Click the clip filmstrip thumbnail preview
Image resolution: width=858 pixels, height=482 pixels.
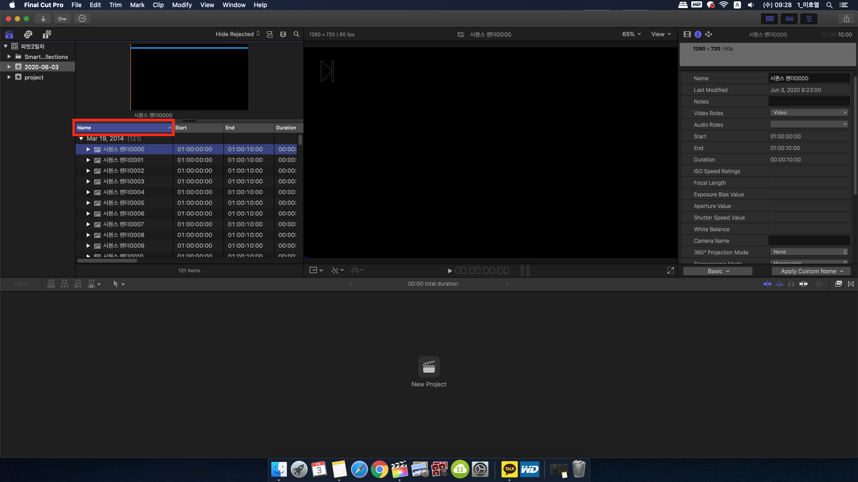(189, 77)
